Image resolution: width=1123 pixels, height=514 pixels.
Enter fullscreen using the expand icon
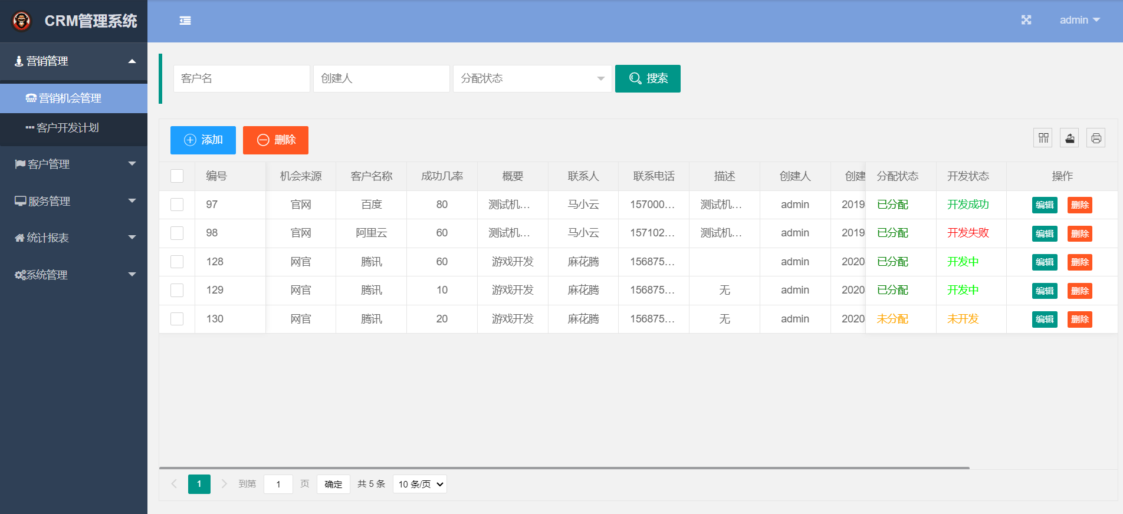point(1026,20)
